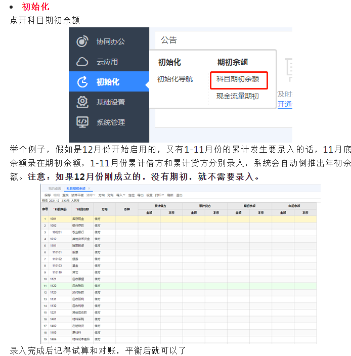Image resolution: width=351 pixels, height=356 pixels.
Task: Click the 银行存款 account name cell
Action: coord(82,226)
